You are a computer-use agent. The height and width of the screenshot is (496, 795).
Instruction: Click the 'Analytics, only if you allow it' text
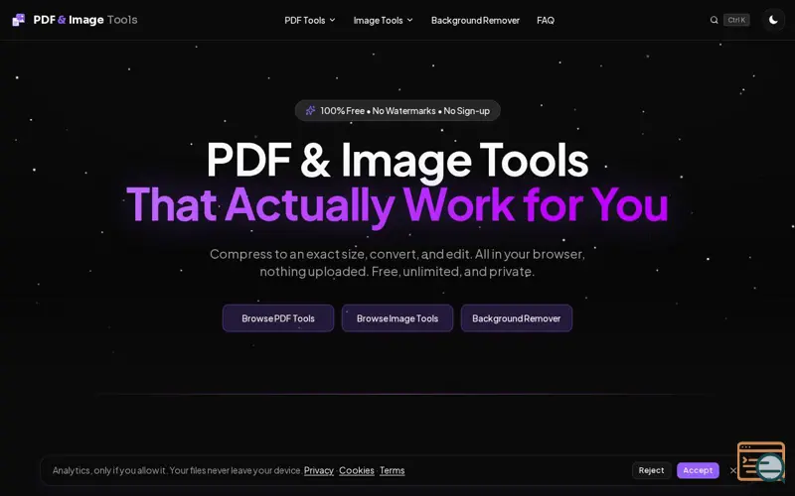[177, 470]
